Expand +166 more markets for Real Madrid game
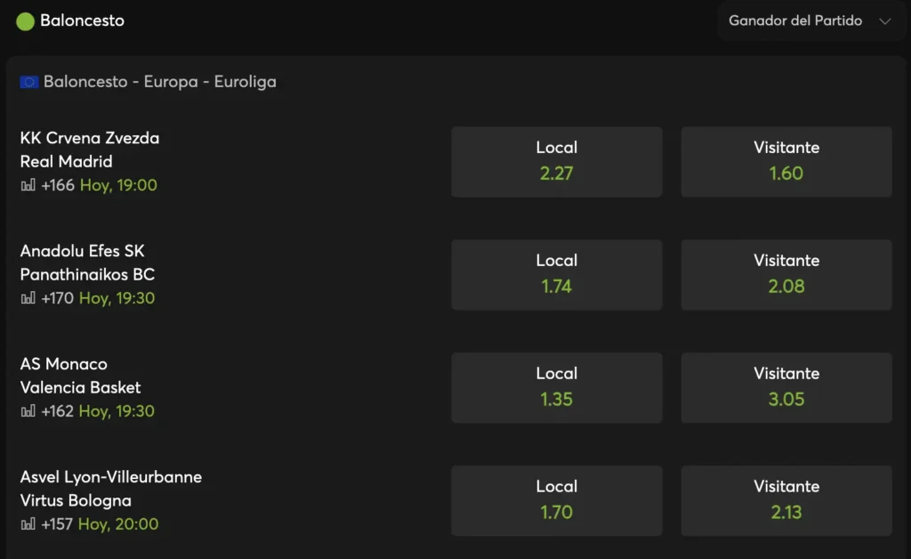The image size is (911, 559). click(x=58, y=185)
